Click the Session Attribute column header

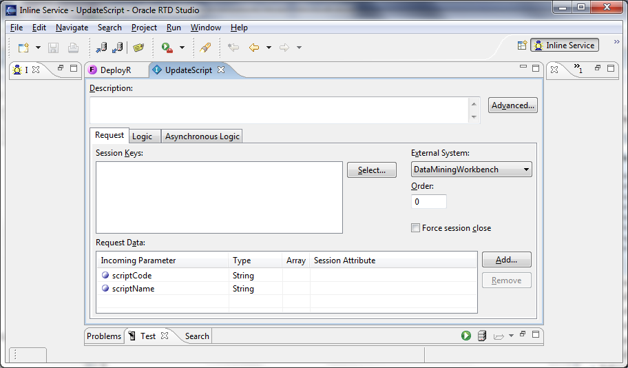click(x=393, y=260)
